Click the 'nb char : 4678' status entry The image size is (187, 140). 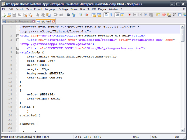click(41, 137)
